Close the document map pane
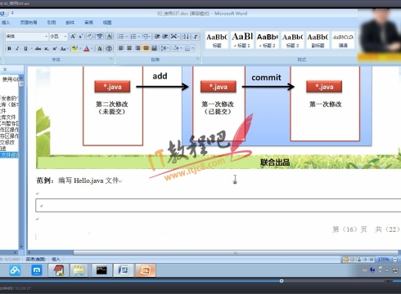This screenshot has width=401, height=294. (x=5, y=69)
